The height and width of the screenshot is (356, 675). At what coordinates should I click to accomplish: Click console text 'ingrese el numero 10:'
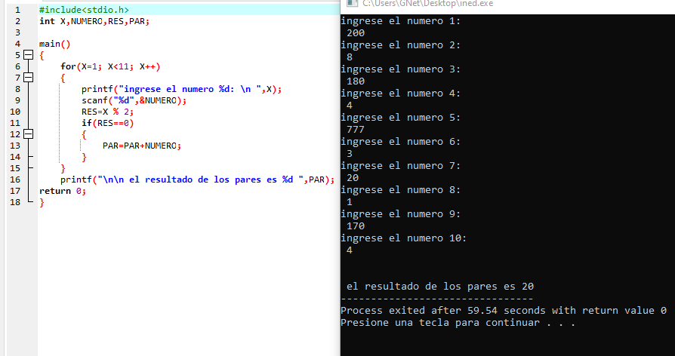[x=404, y=238]
